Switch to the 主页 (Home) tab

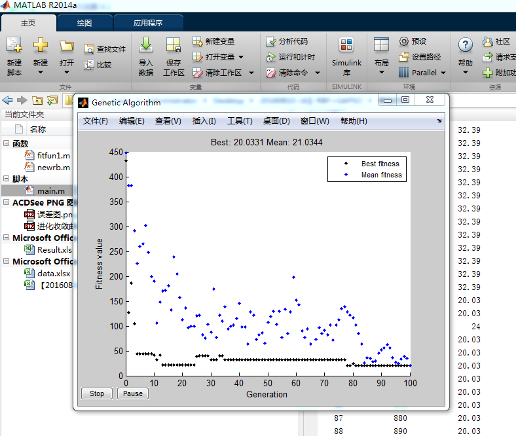[28, 23]
